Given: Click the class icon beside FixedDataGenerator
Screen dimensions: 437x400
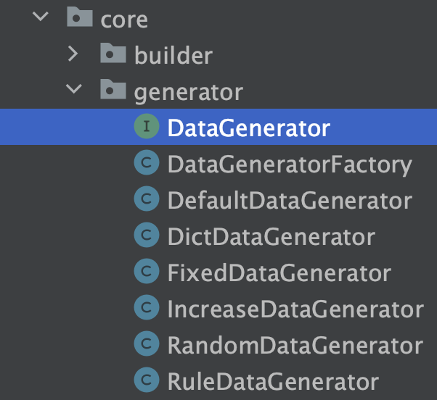Looking at the screenshot, I should [x=147, y=272].
